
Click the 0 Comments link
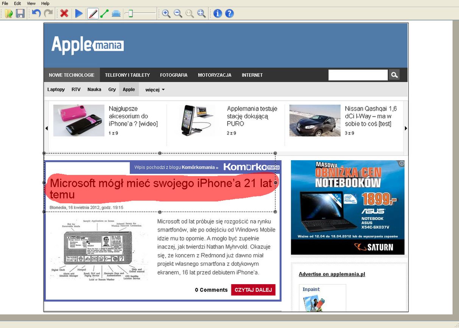click(211, 290)
